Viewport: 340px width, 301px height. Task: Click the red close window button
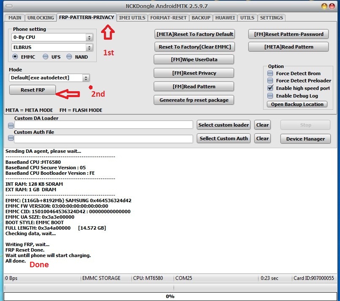[332, 6]
